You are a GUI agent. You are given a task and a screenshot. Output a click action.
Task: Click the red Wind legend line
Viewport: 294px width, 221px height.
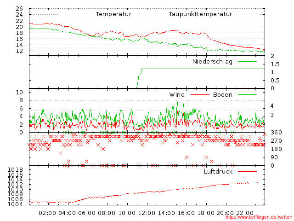[200, 94]
